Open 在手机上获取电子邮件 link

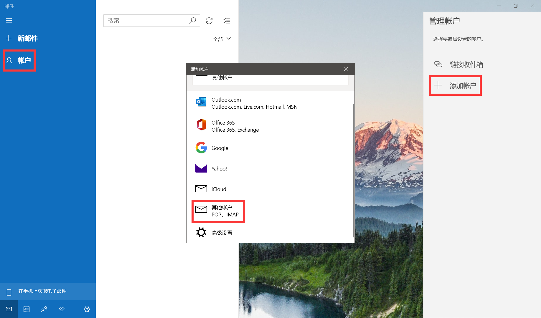tap(42, 291)
